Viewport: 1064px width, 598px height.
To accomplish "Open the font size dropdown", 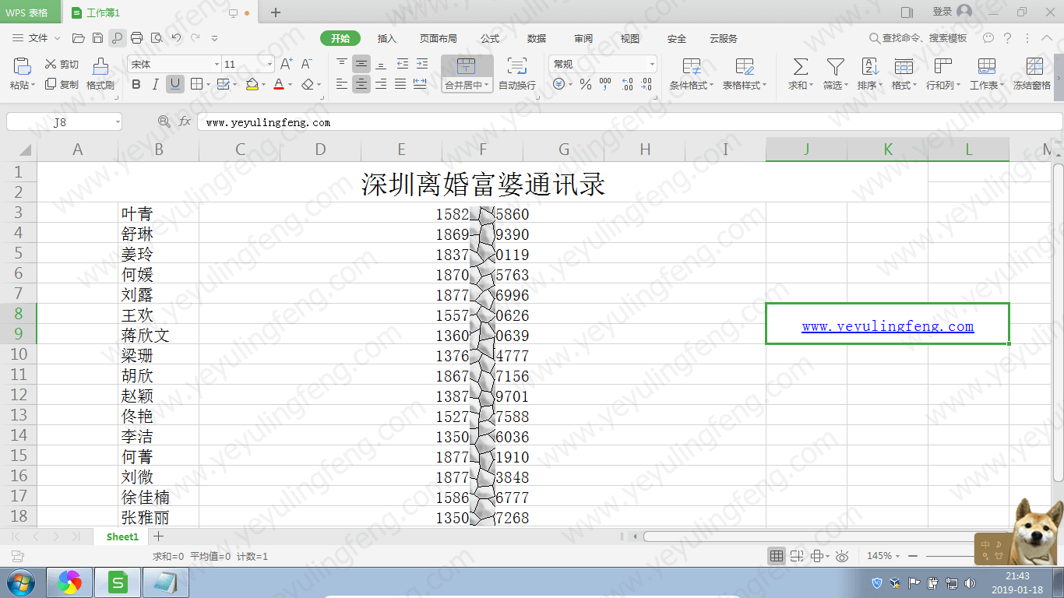I will [270, 64].
